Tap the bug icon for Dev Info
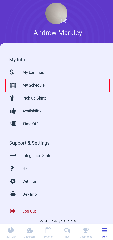113x240 pixels. [x=13, y=194]
